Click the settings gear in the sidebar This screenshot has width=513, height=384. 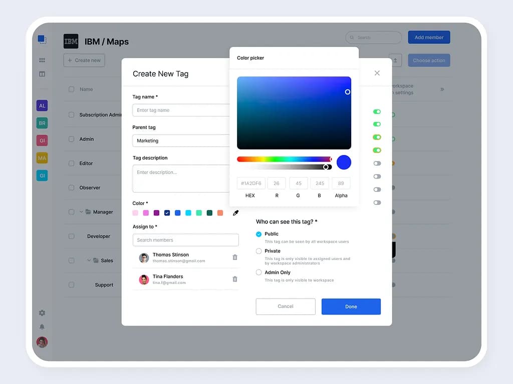pyautogui.click(x=42, y=312)
